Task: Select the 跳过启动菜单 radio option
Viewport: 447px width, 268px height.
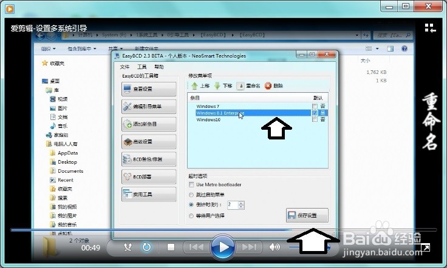Action: coord(191,195)
